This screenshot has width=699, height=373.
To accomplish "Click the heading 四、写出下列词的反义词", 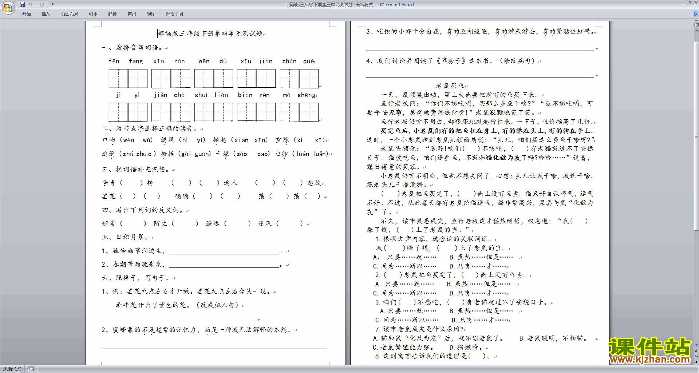I will click(144, 210).
